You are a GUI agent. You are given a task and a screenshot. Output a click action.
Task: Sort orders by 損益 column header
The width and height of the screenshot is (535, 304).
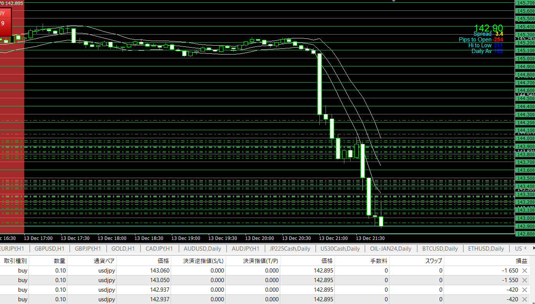pyautogui.click(x=521, y=261)
